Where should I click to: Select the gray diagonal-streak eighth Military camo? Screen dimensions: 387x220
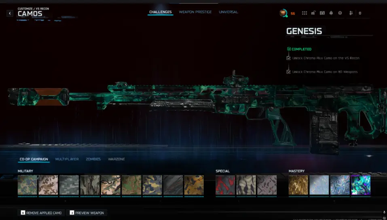[x=173, y=185]
